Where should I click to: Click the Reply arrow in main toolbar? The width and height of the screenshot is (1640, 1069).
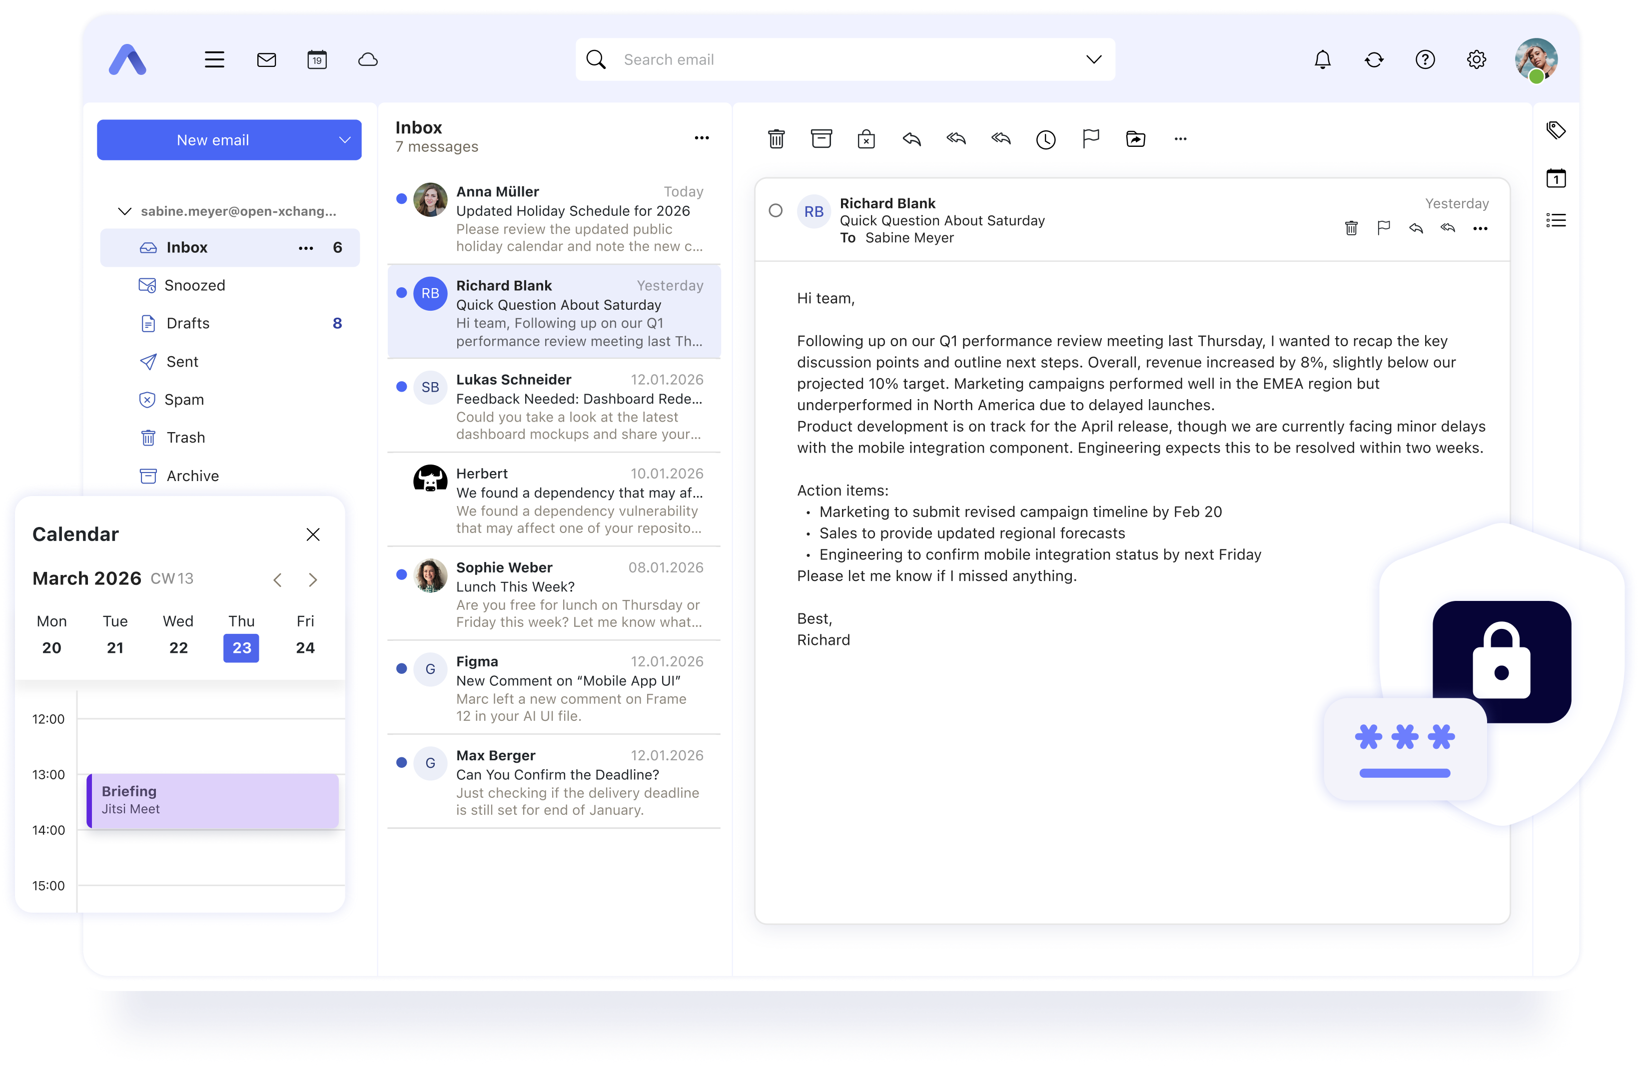click(911, 139)
